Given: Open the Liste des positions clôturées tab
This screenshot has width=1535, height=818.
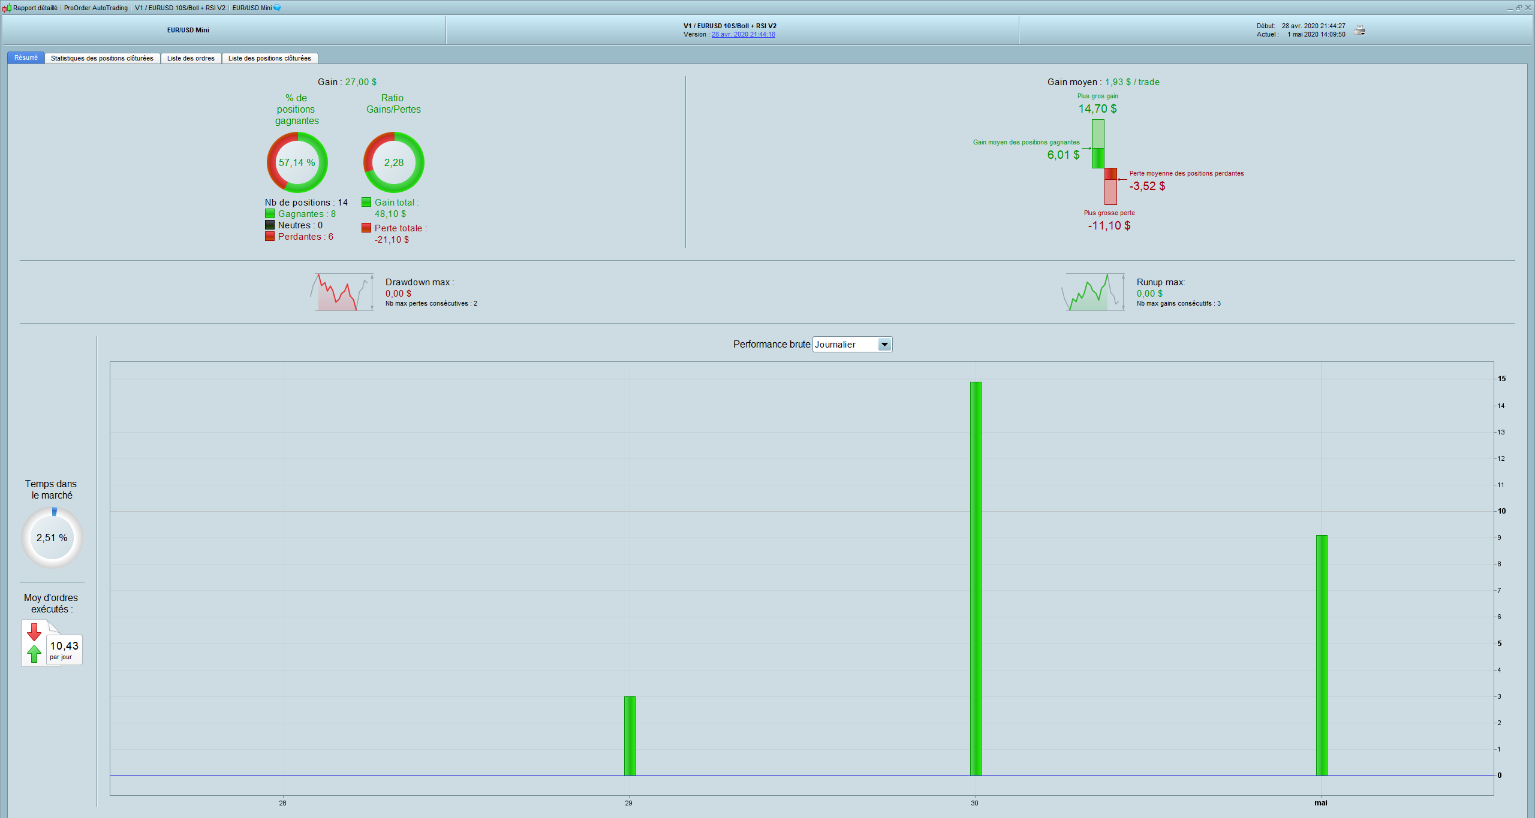Looking at the screenshot, I should point(269,58).
